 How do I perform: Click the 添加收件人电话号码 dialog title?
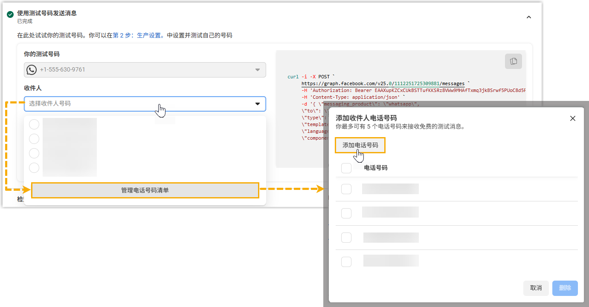366,118
